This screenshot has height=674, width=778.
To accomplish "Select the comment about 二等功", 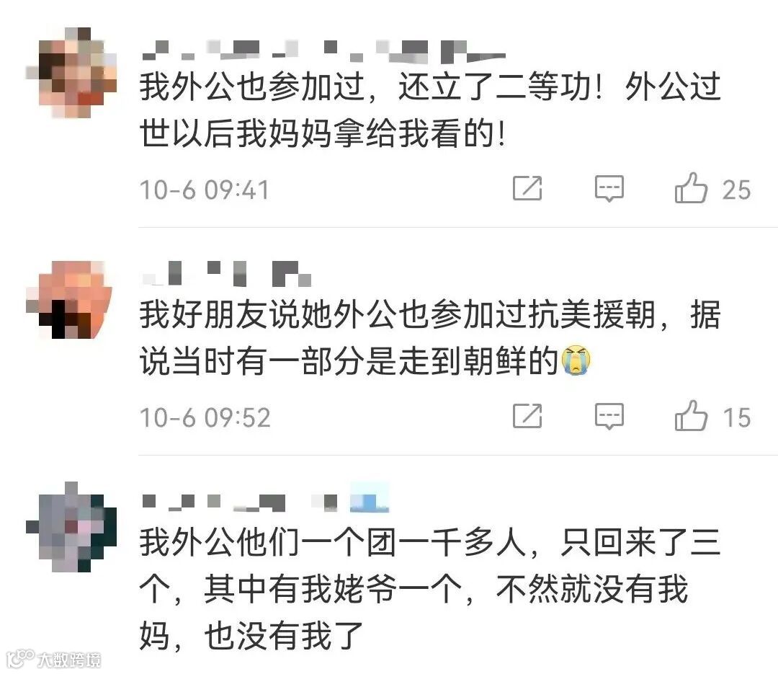I will [x=429, y=110].
